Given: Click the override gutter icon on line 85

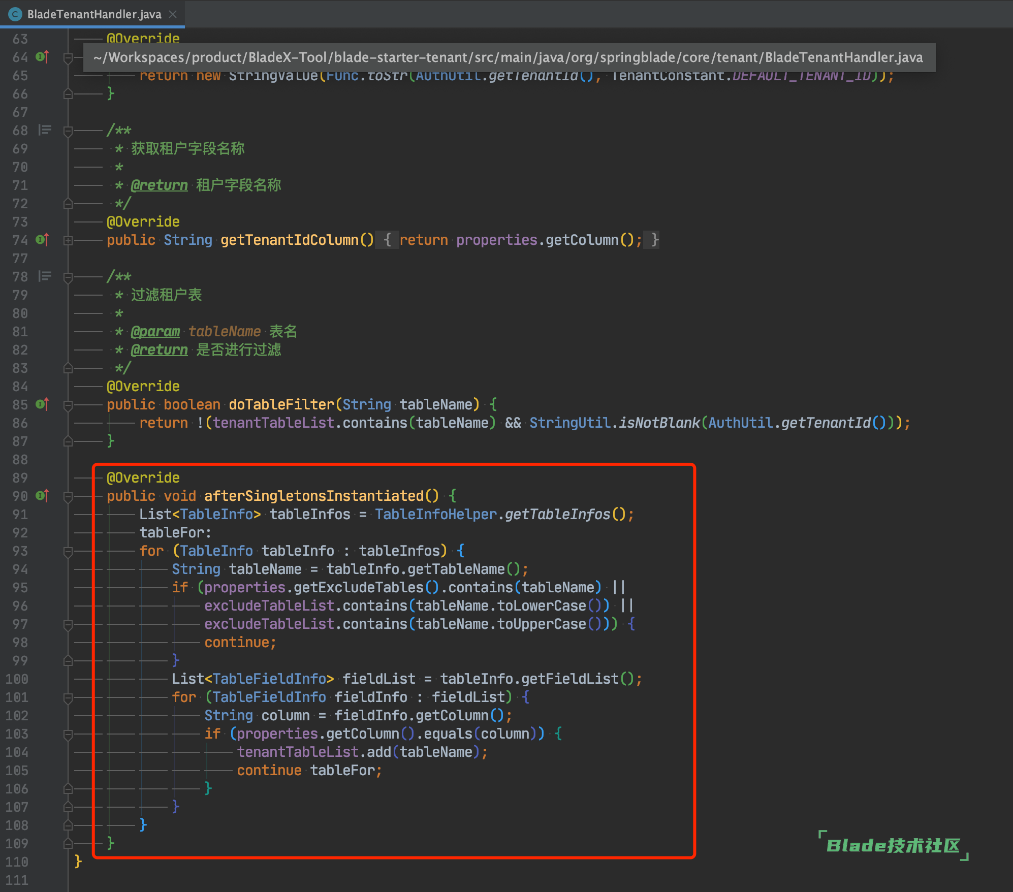Looking at the screenshot, I should pos(43,404).
